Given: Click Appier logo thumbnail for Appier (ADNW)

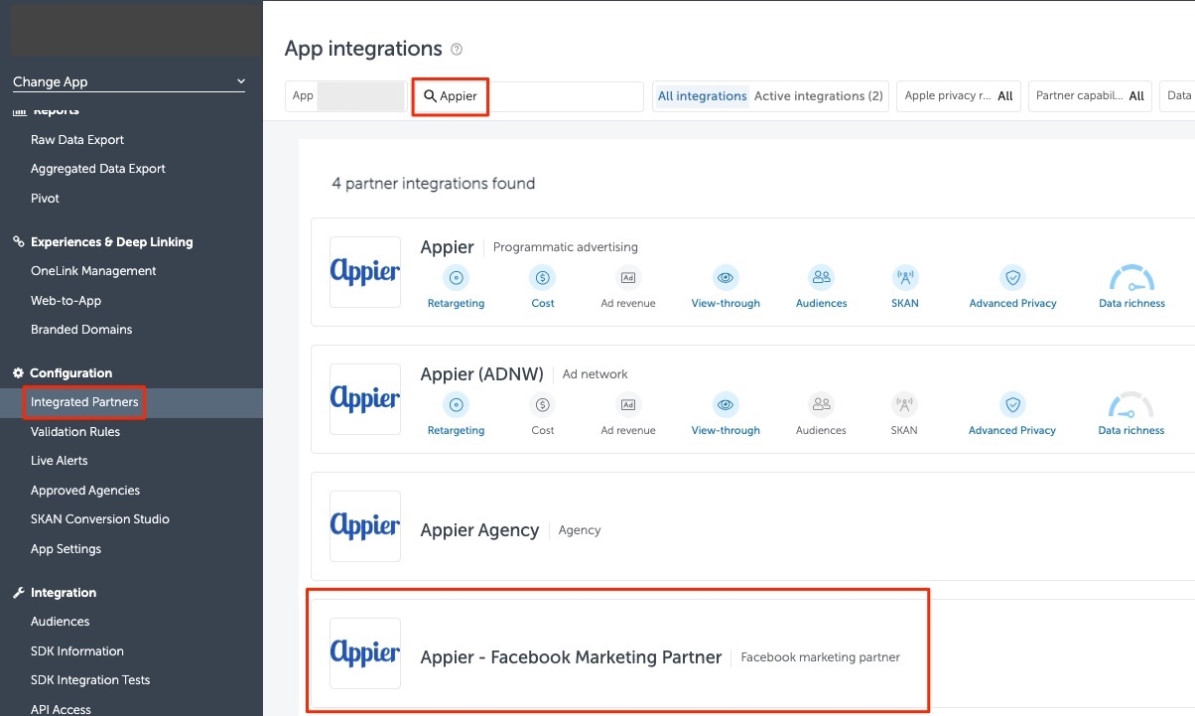Looking at the screenshot, I should pyautogui.click(x=365, y=399).
